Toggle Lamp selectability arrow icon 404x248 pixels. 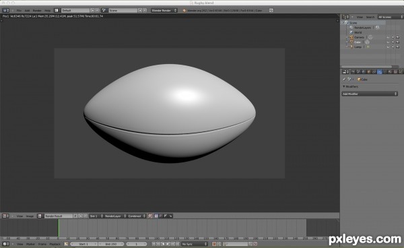point(393,47)
